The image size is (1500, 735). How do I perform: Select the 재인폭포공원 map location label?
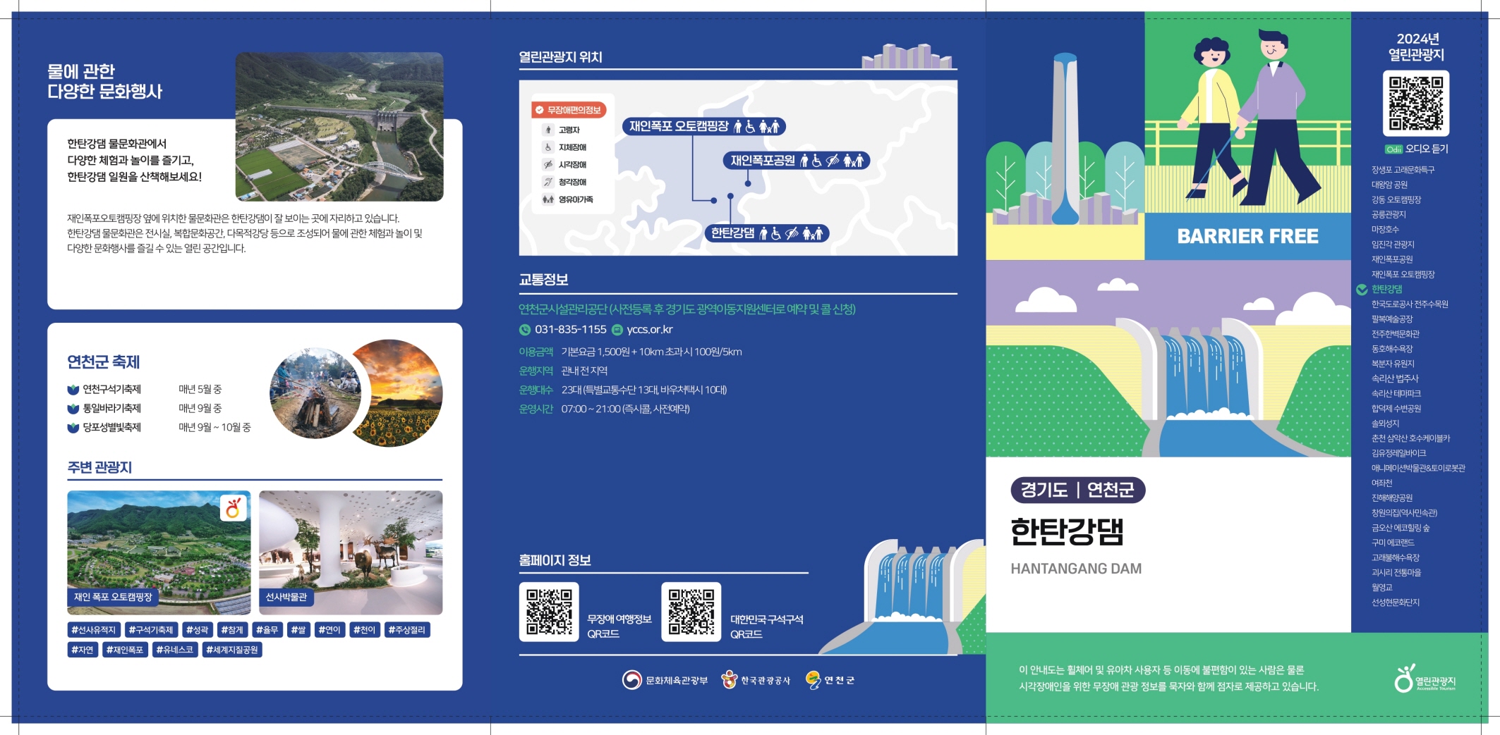pyautogui.click(x=796, y=161)
